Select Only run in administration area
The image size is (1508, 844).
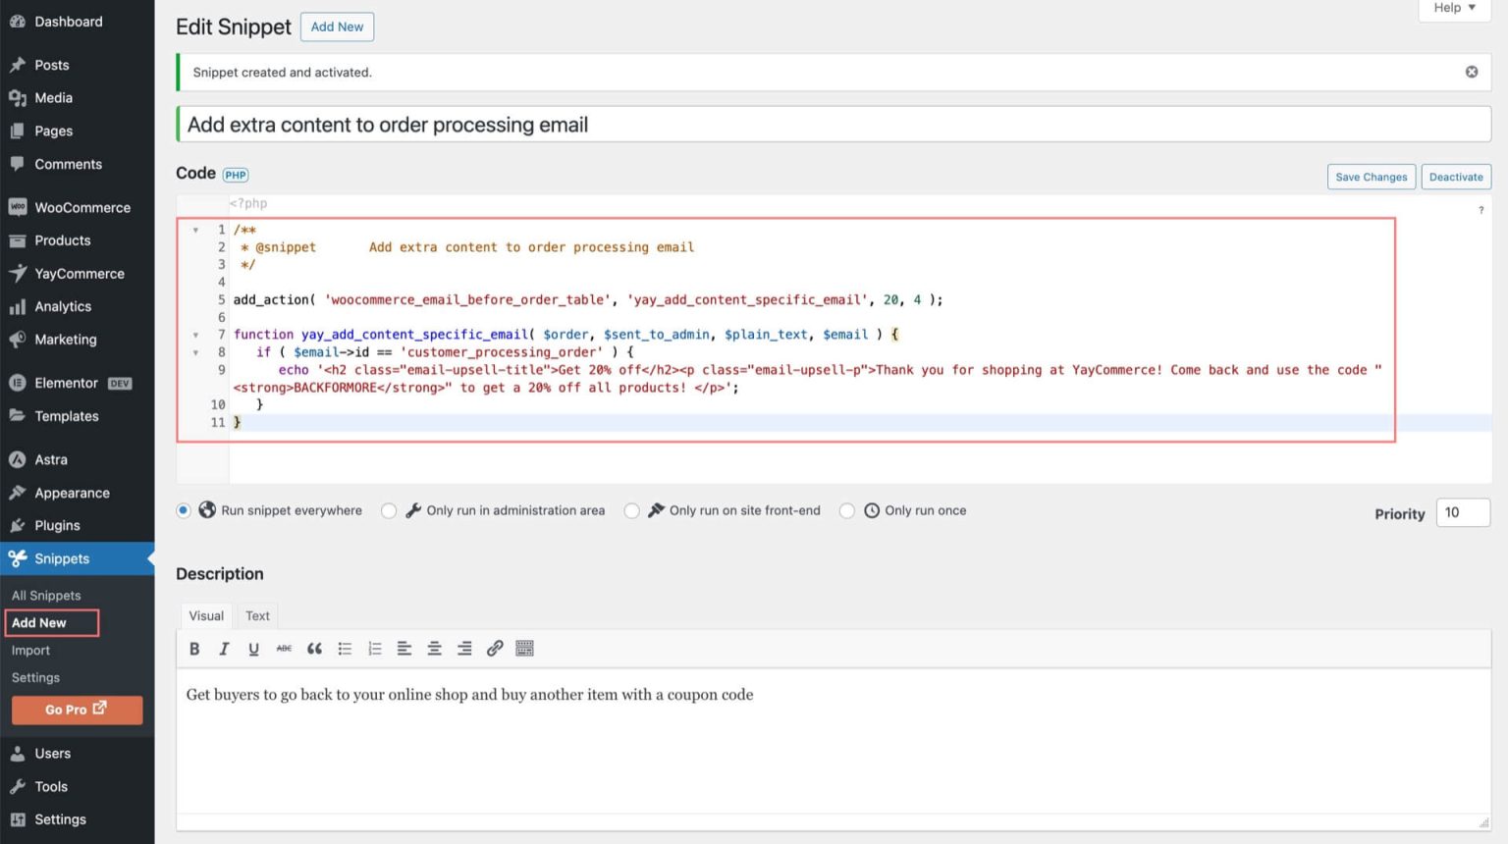(x=390, y=510)
